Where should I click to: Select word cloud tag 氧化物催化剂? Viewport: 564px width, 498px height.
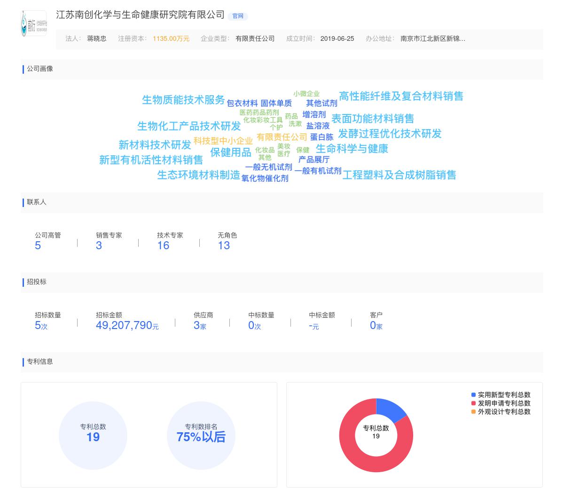click(265, 178)
